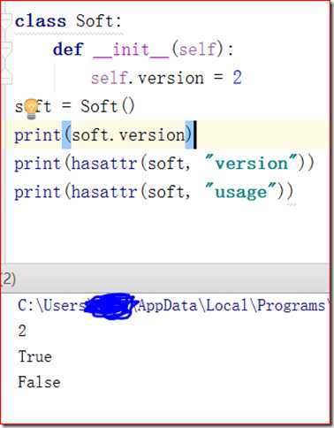Screen dimensions: 334x428
Task: Click the False output line
Action: (39, 382)
